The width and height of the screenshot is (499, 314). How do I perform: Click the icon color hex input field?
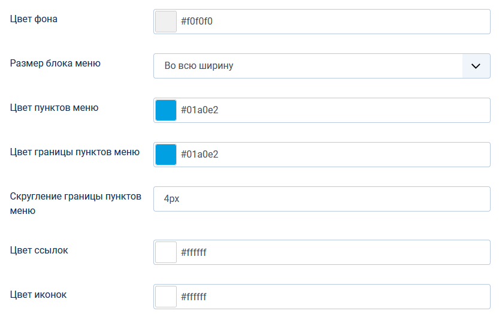coord(333,297)
